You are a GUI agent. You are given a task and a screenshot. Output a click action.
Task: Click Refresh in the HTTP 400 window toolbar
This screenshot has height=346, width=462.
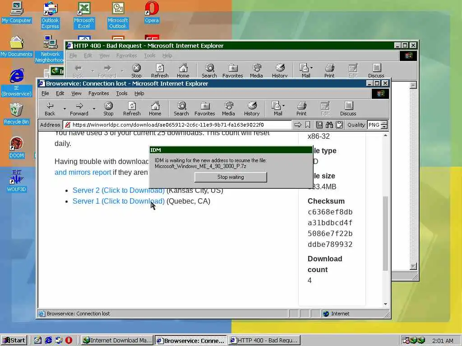160,71
